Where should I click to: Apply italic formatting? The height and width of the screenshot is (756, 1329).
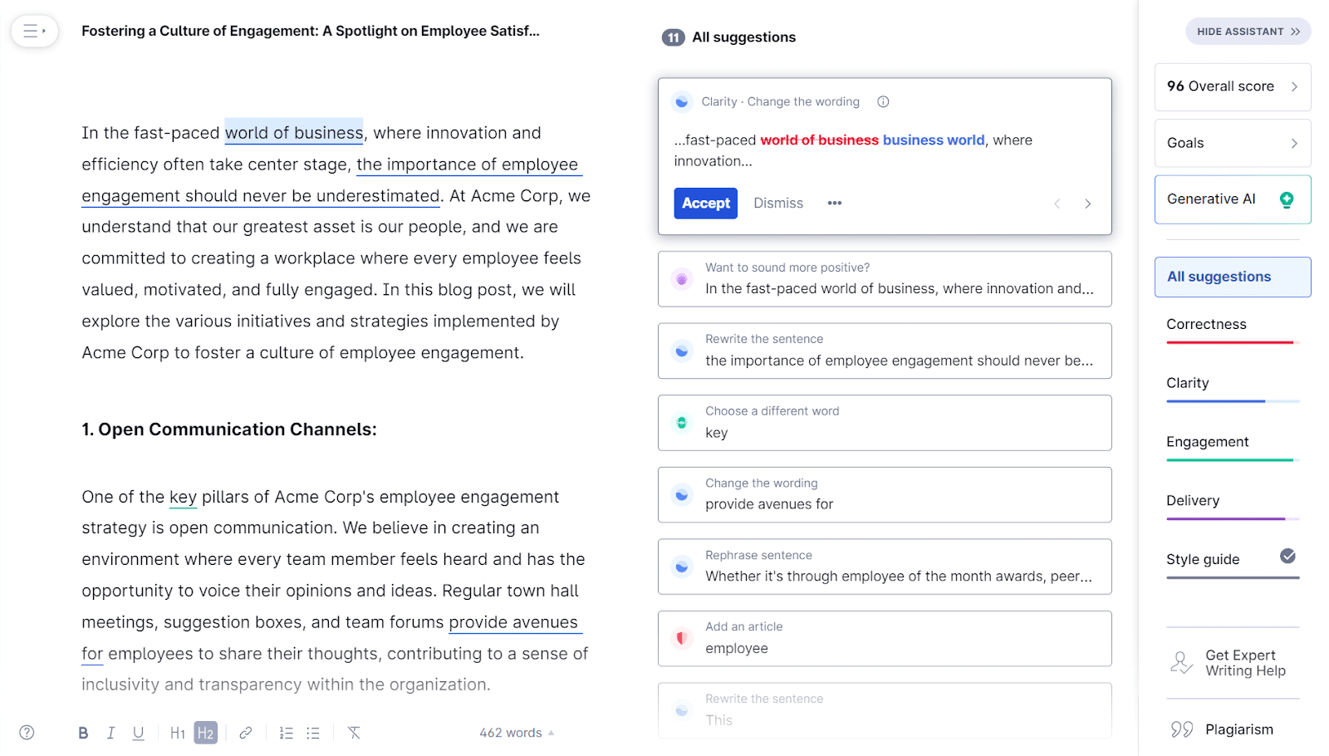tap(110, 732)
